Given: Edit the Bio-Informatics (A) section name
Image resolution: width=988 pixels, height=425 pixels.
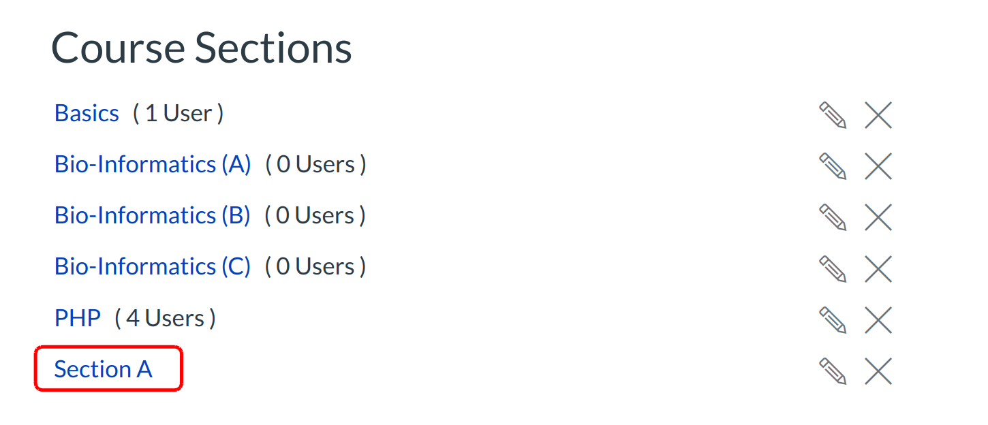Looking at the screenshot, I should (x=832, y=166).
